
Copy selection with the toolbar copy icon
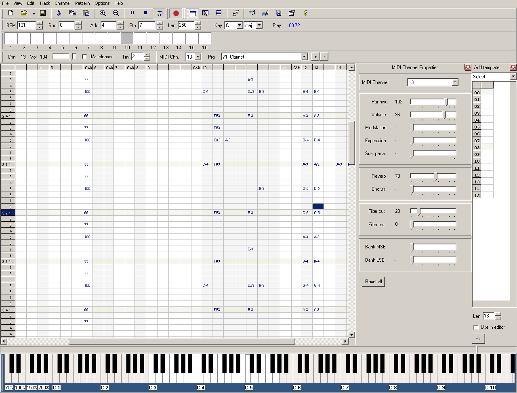[x=72, y=13]
